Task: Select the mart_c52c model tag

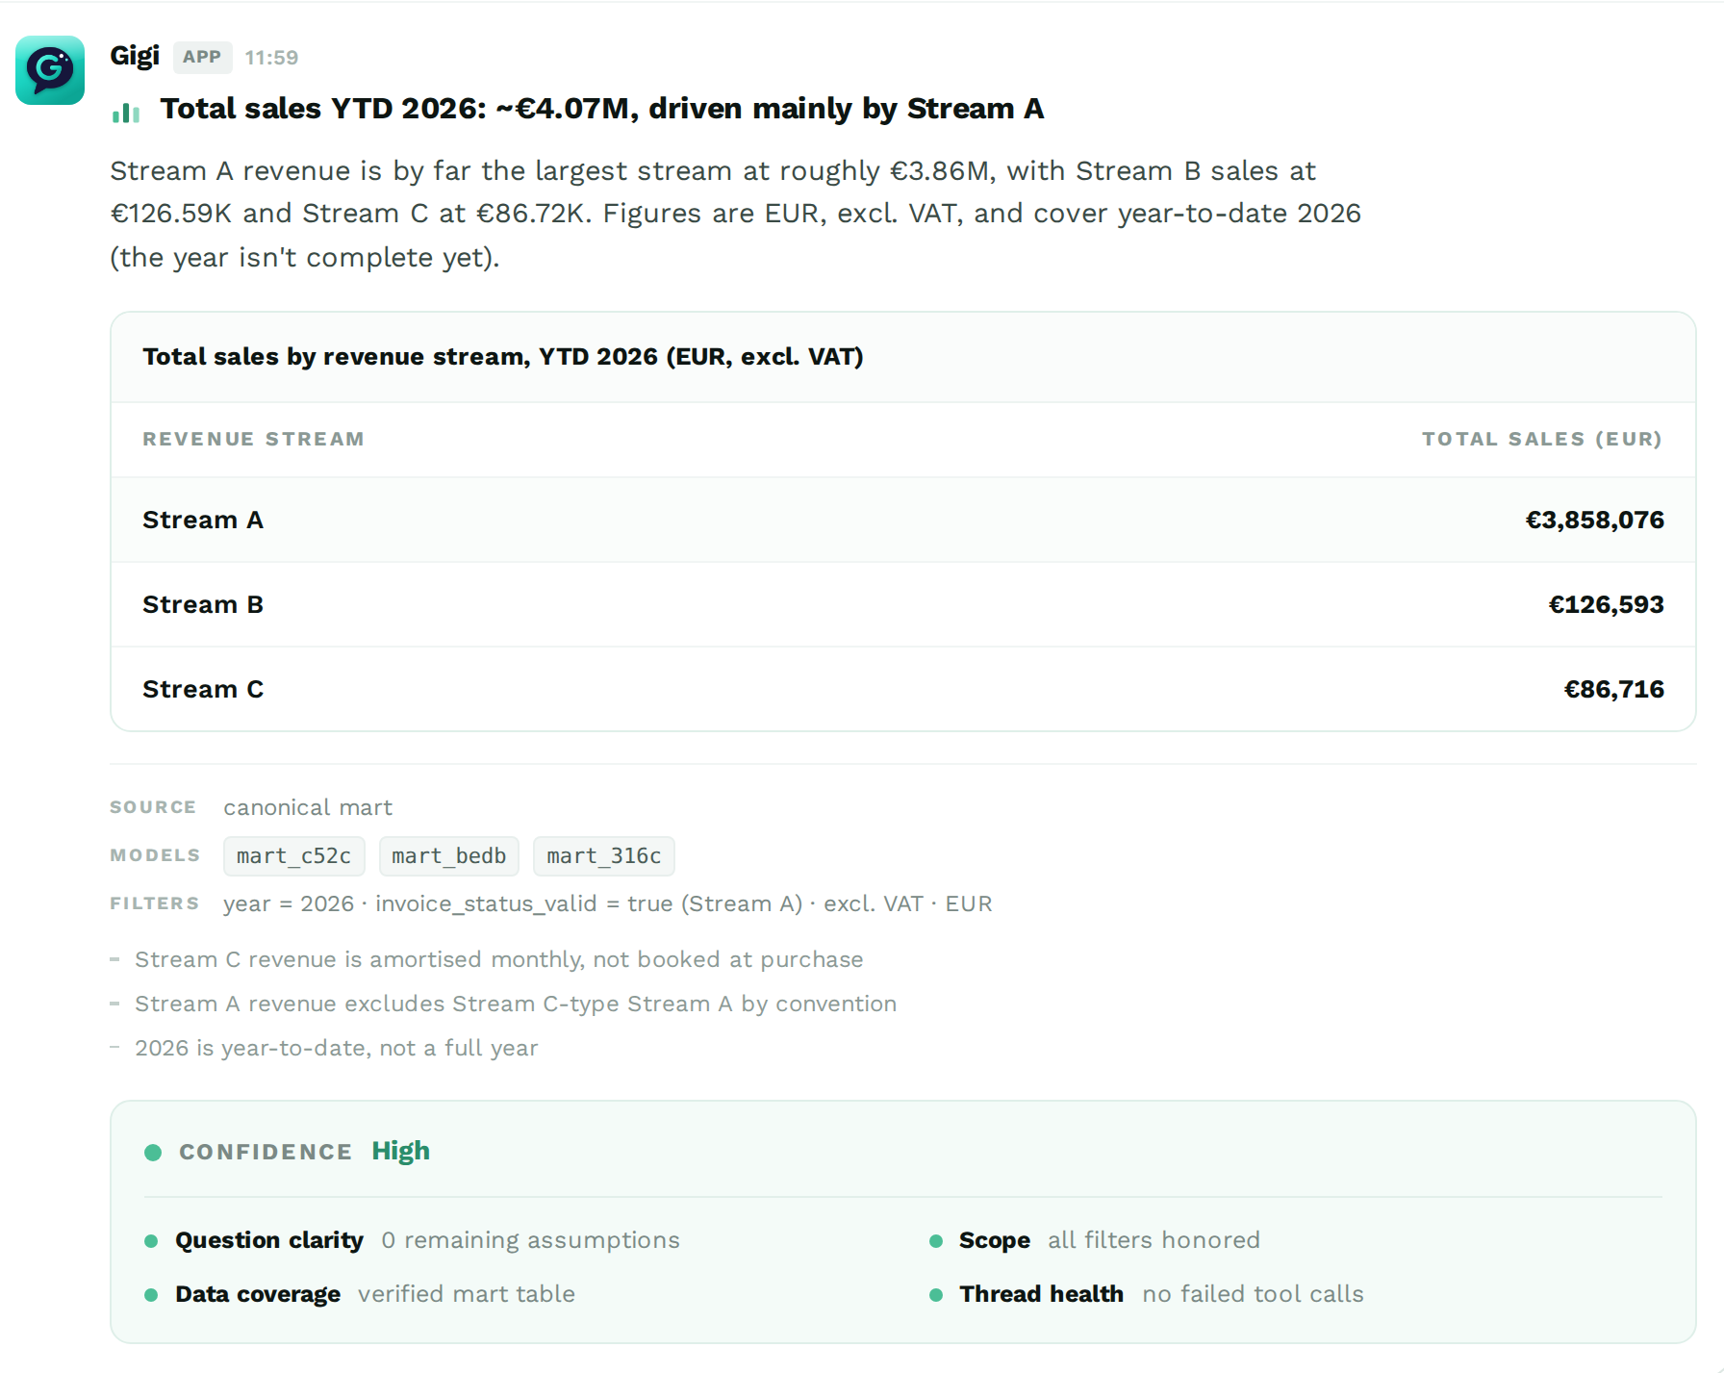Action: (294, 856)
